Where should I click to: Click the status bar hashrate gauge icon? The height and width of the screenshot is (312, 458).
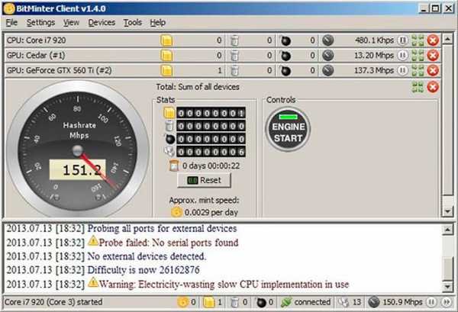click(x=374, y=302)
